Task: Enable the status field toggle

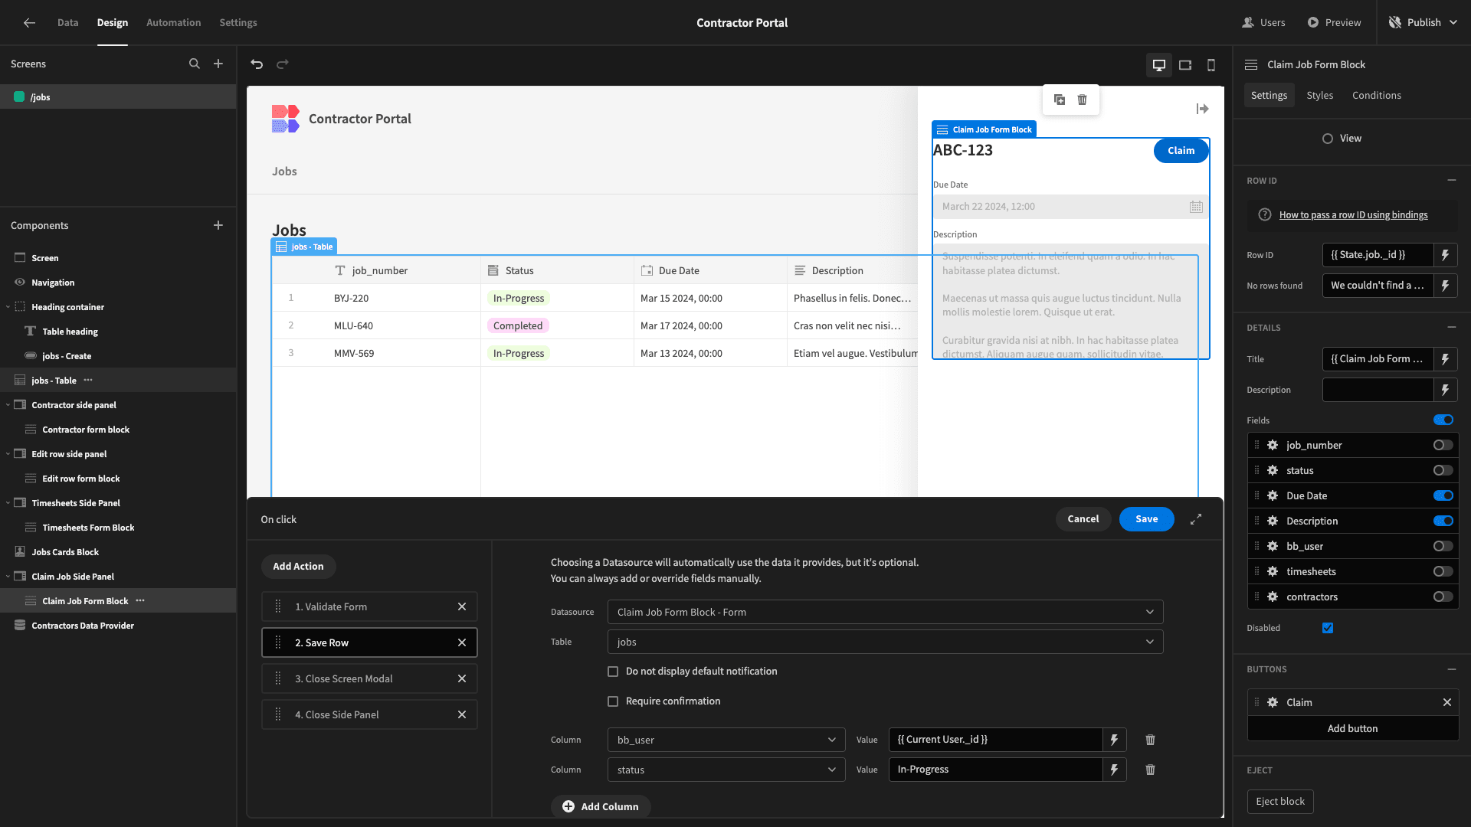Action: (x=1443, y=470)
